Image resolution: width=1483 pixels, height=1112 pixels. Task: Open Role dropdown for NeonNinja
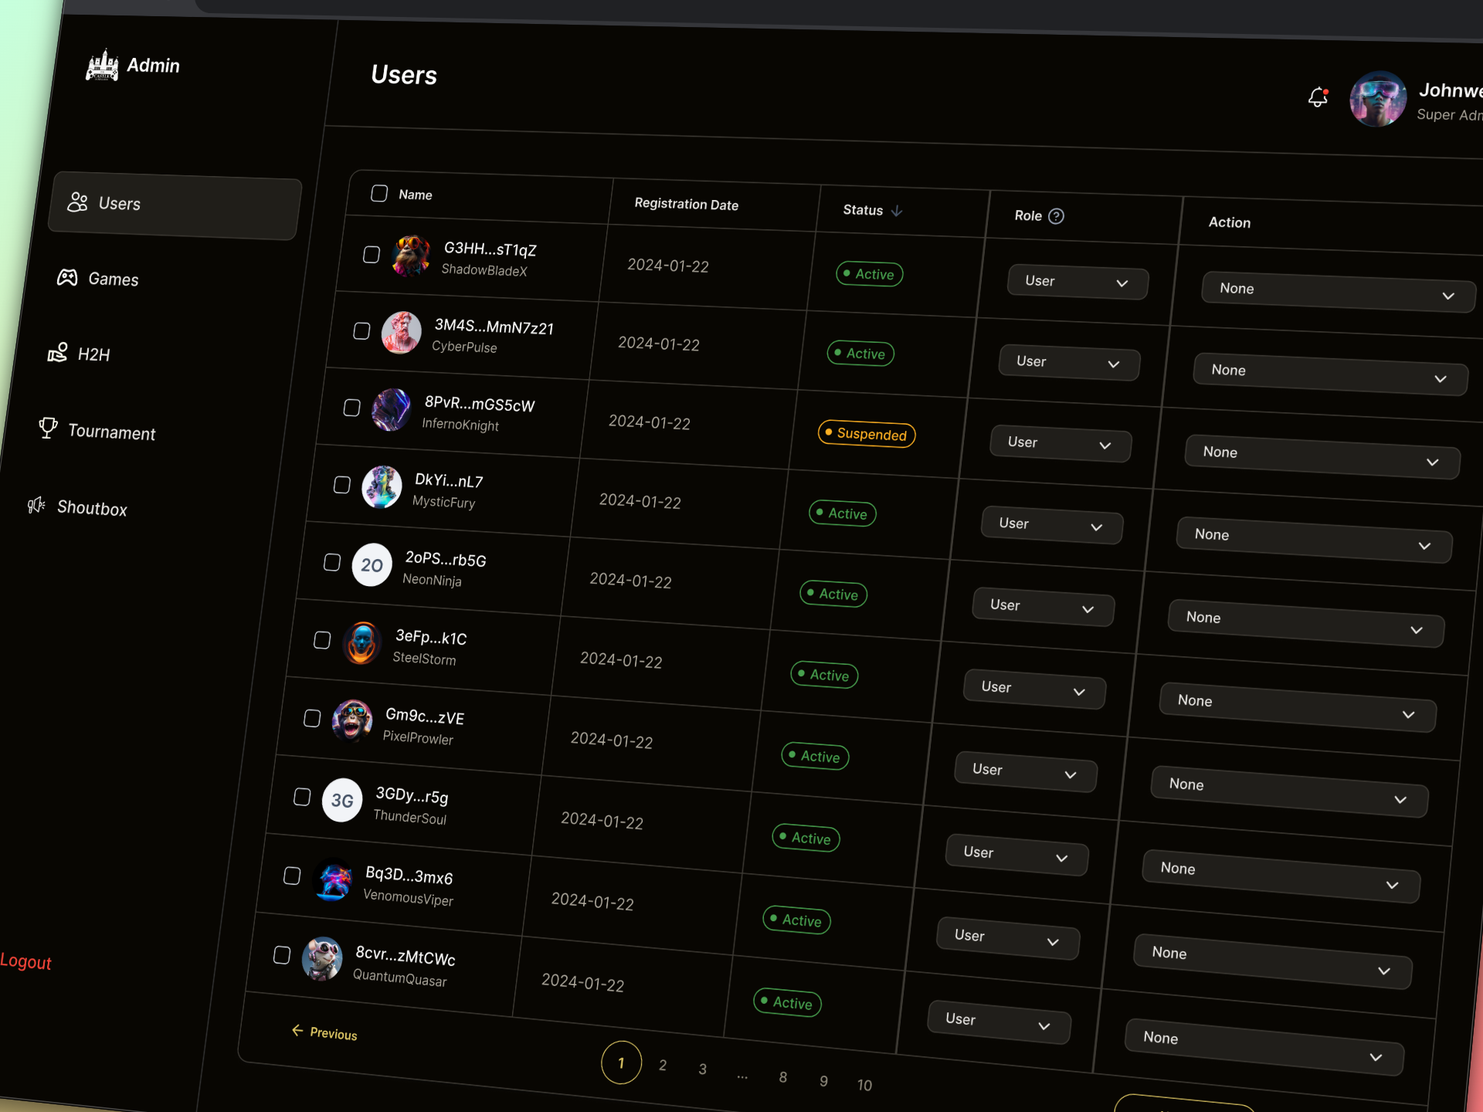[1043, 607]
